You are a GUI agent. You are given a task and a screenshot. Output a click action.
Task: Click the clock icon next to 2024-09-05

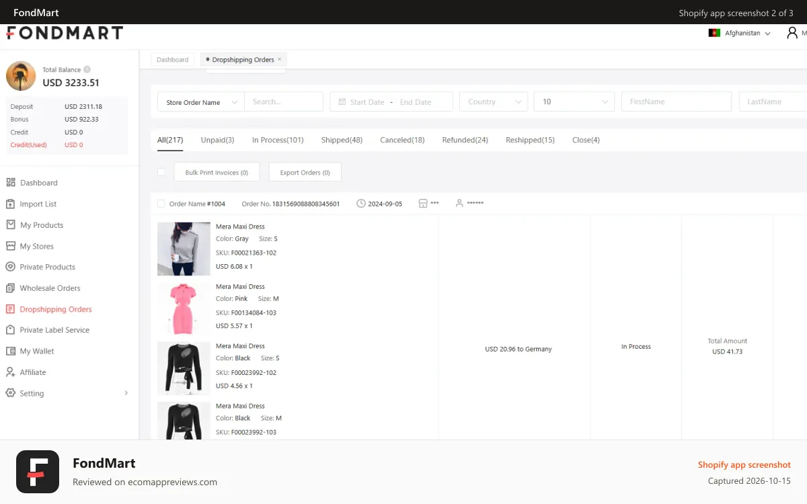click(361, 203)
